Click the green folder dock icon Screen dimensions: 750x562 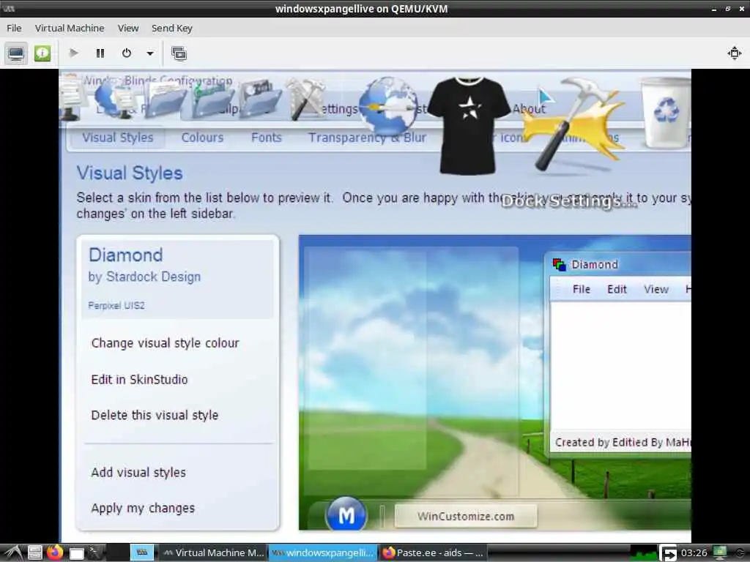click(x=213, y=99)
